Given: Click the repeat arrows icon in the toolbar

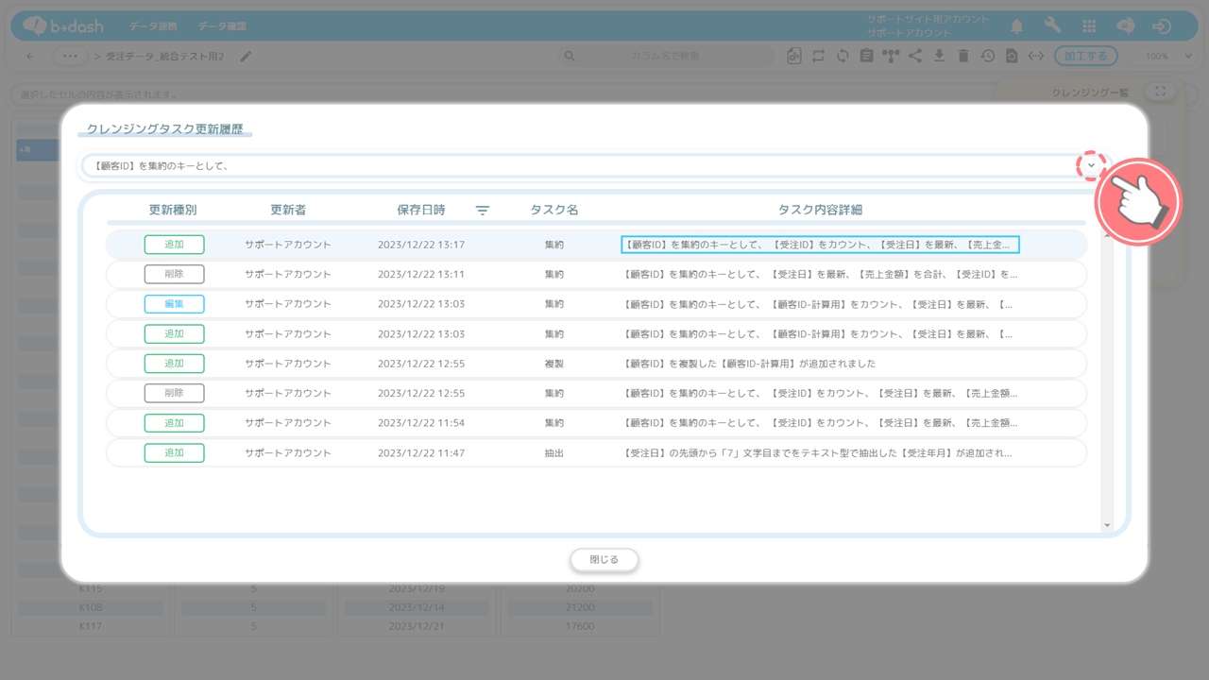Looking at the screenshot, I should coord(819,56).
